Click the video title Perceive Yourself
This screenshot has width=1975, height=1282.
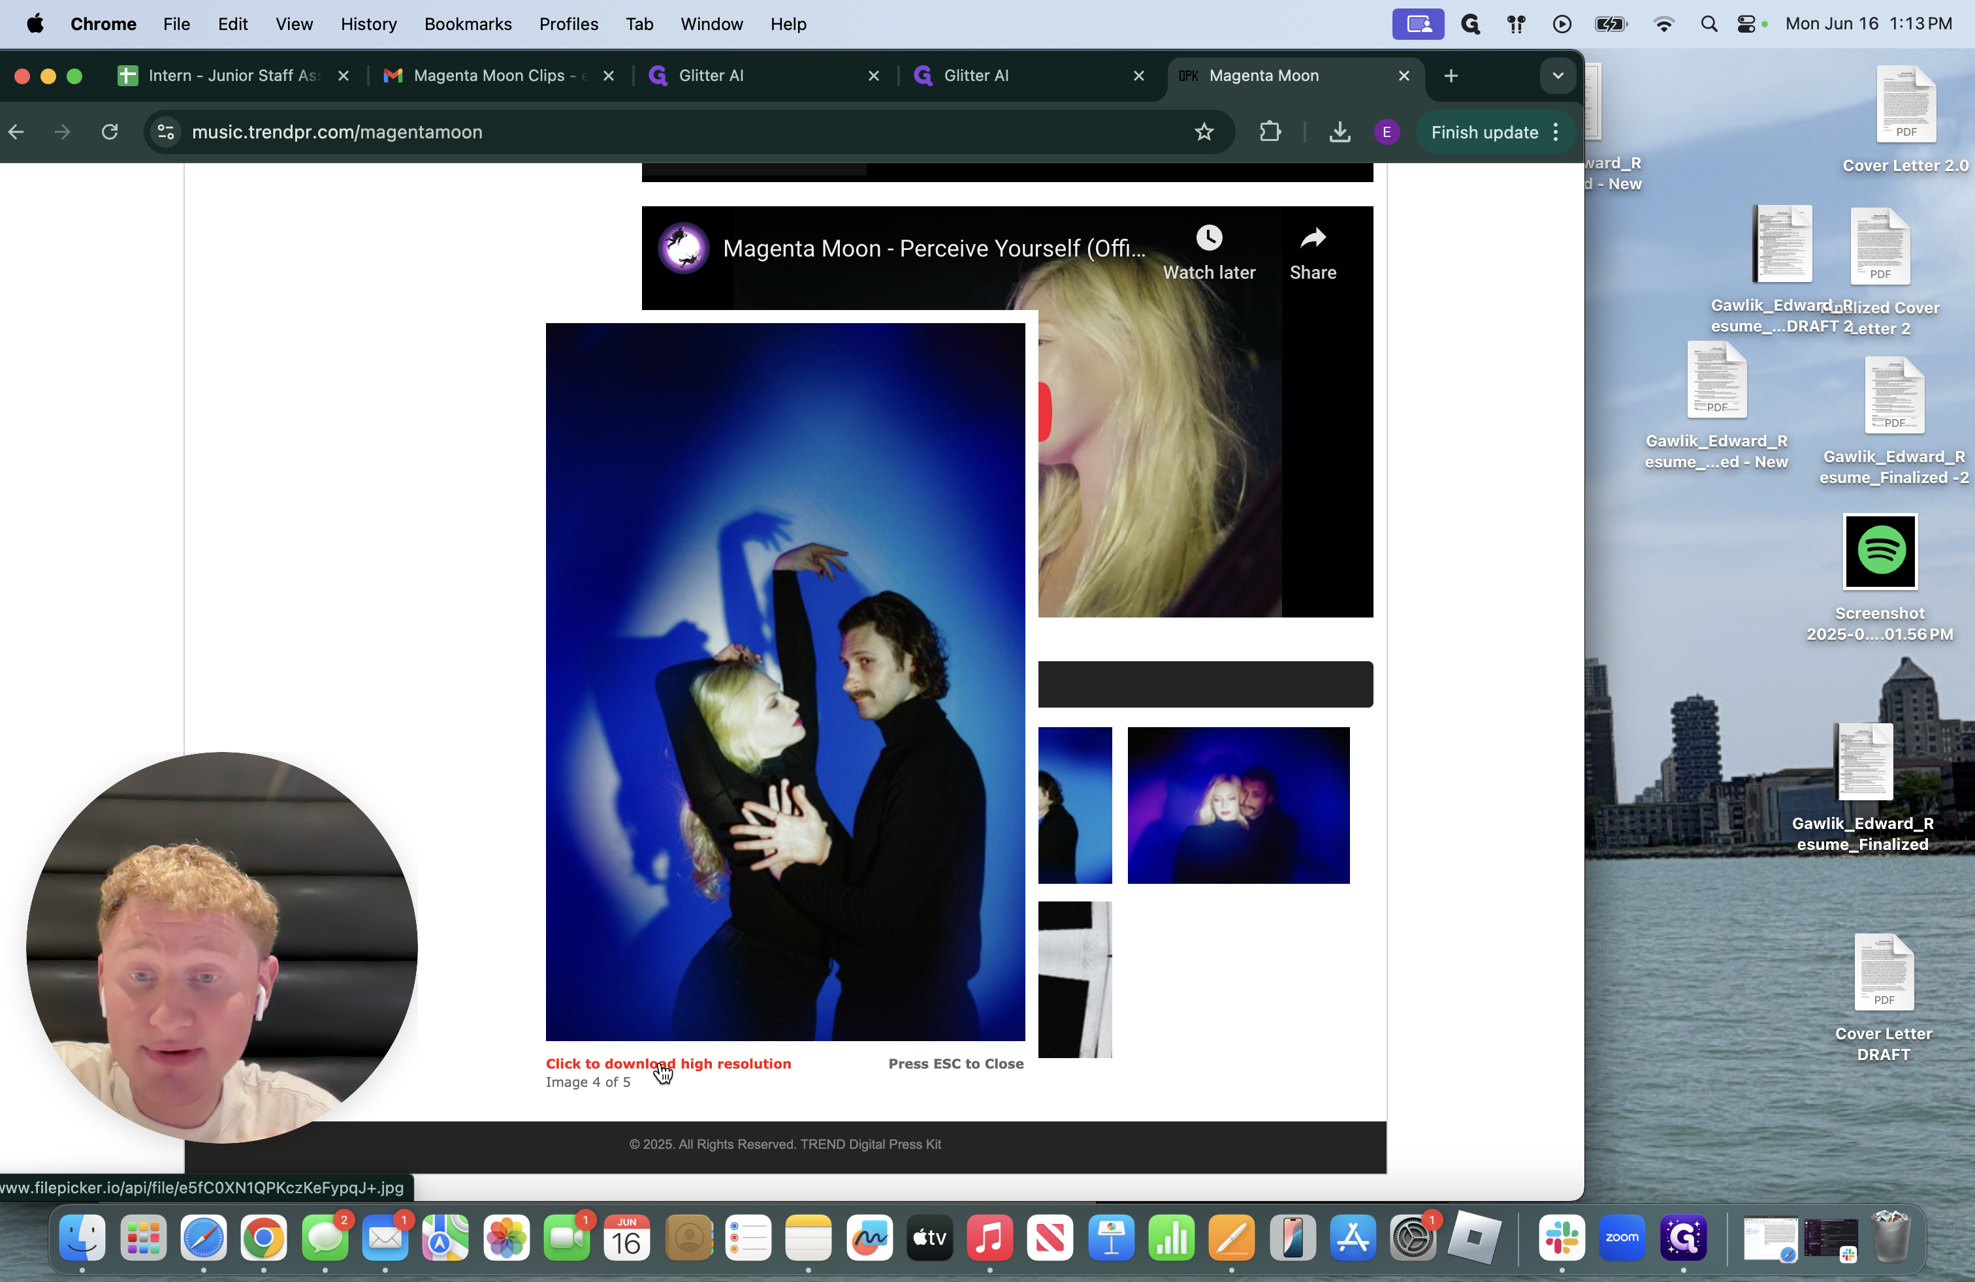pos(933,248)
